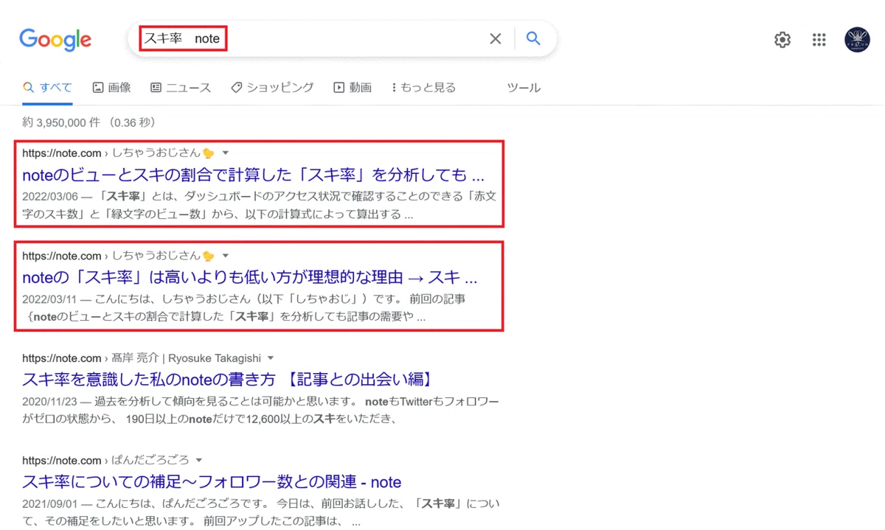Select the すべて tab

[48, 88]
